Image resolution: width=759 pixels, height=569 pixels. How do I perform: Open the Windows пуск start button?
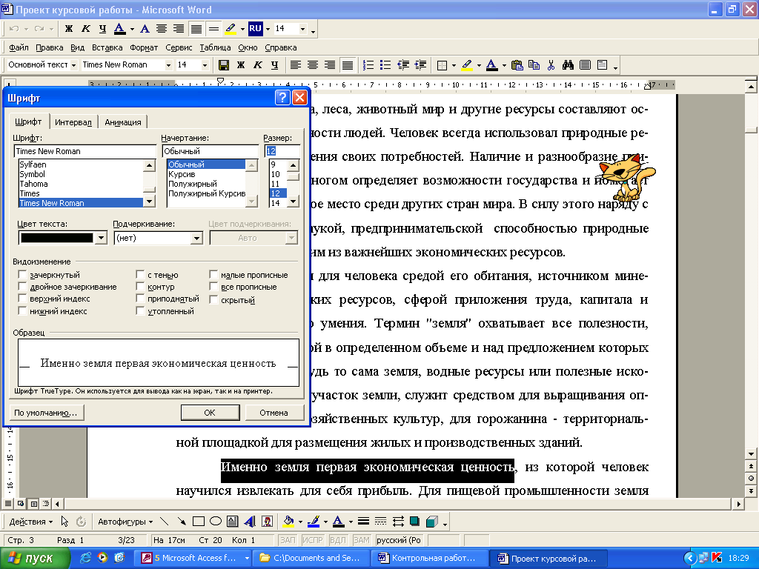34,558
